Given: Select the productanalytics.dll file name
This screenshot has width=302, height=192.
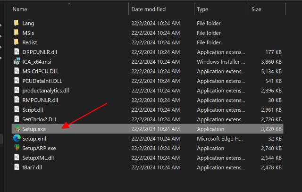Looking at the screenshot, I should pos(45,91).
